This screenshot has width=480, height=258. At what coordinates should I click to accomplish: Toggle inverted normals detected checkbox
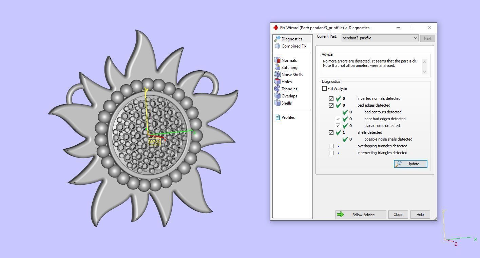[331, 98]
